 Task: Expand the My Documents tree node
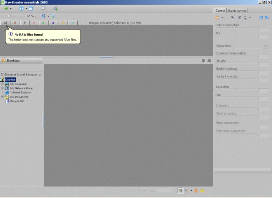click(x=2, y=97)
